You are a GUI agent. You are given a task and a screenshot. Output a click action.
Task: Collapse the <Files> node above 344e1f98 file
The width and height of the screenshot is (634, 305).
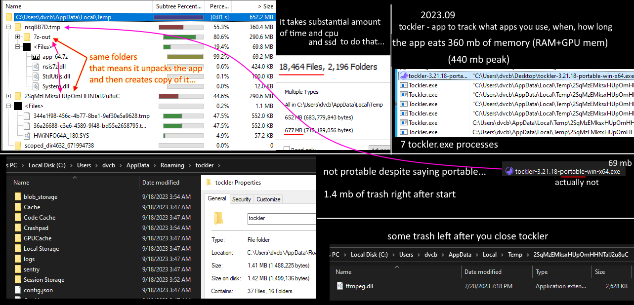click(x=9, y=106)
